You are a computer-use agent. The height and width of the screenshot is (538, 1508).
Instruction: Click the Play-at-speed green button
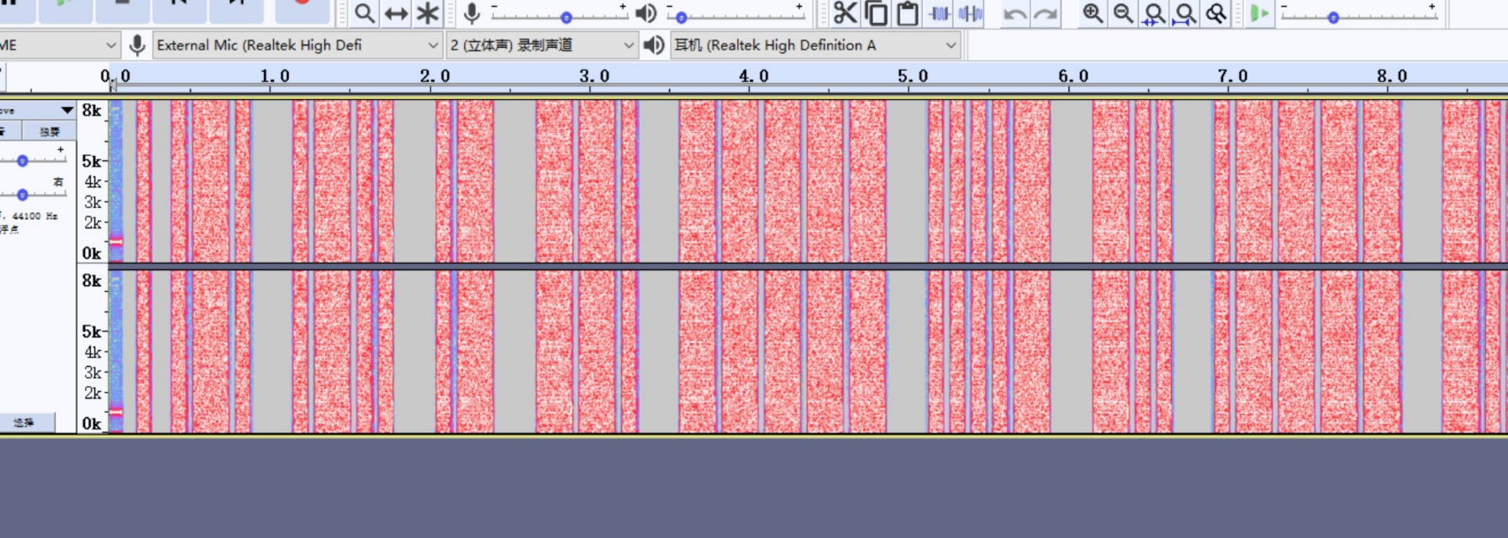[1259, 13]
